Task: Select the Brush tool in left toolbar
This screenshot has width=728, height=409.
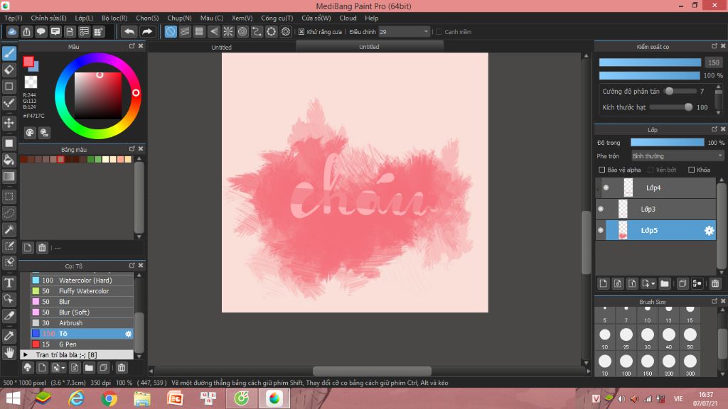Action: tap(9, 53)
